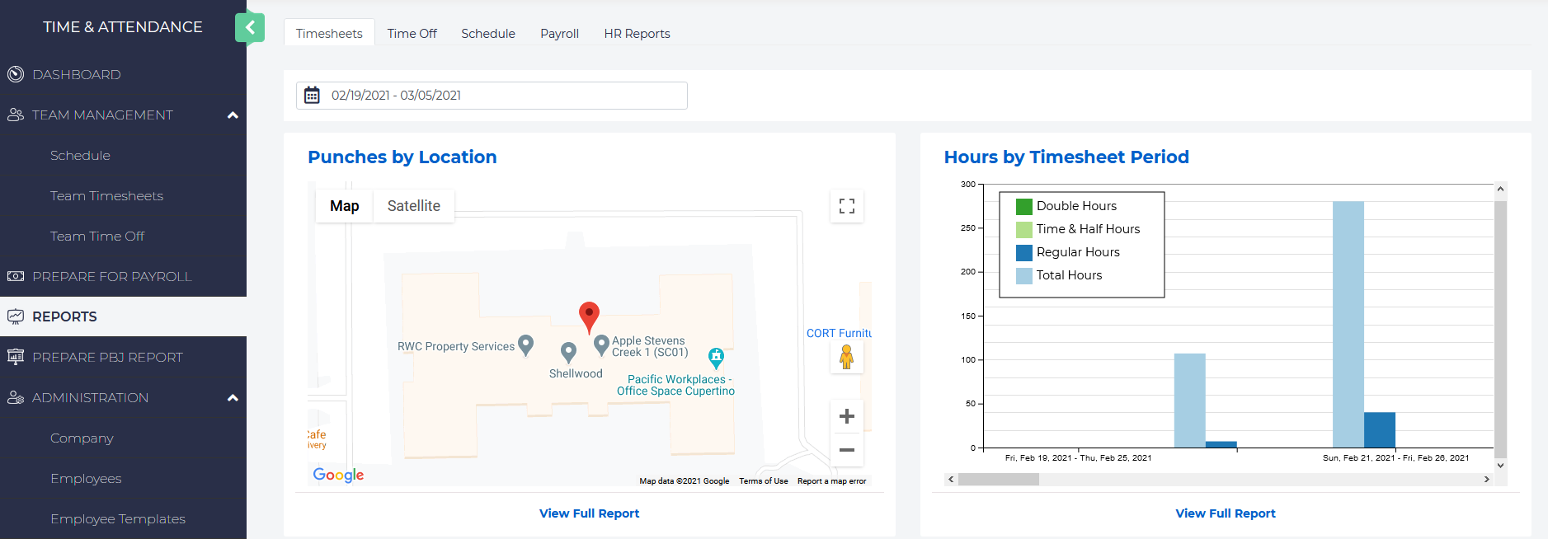Click the Pacific Workplaces teal marker
Viewport: 1548px width, 539px height.
tap(716, 357)
